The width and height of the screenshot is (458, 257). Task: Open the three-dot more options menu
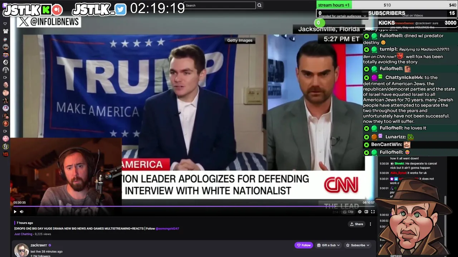point(370,224)
